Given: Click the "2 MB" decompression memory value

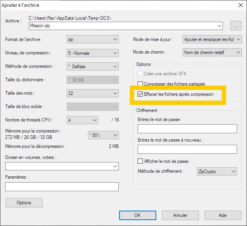Looking at the screenshot, I should 114,146.
